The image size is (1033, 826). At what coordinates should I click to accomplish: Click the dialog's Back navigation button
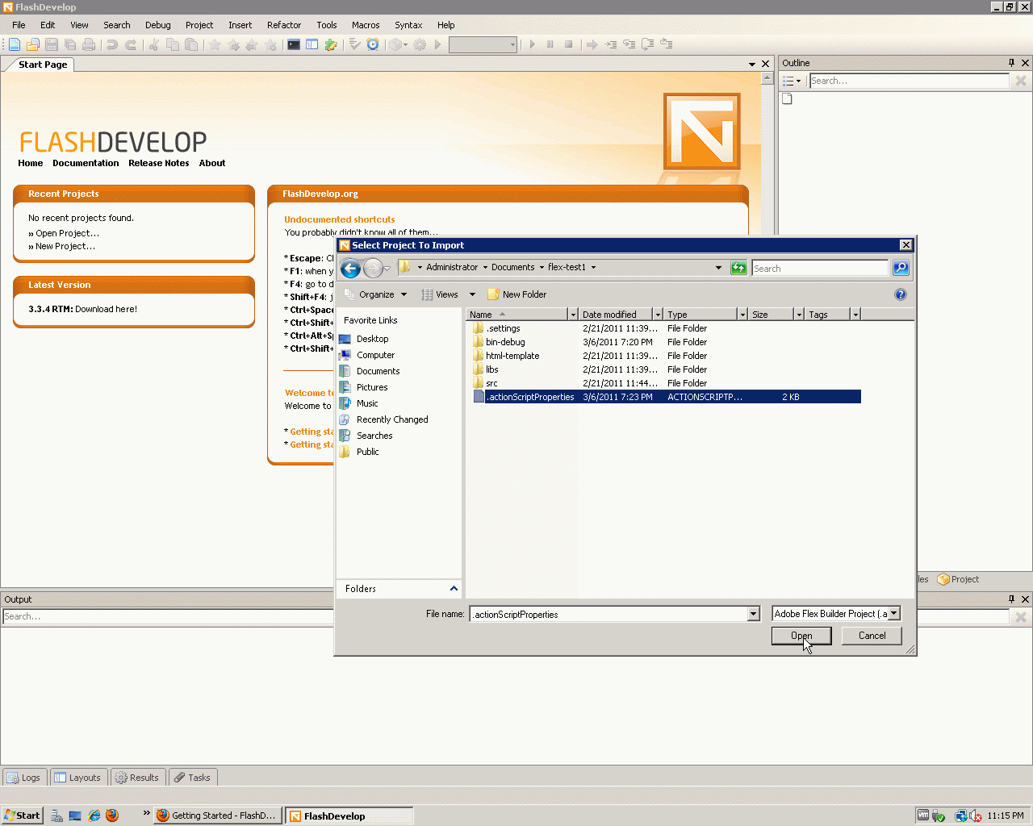tap(350, 269)
